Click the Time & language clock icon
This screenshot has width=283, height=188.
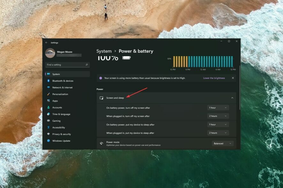click(x=49, y=114)
